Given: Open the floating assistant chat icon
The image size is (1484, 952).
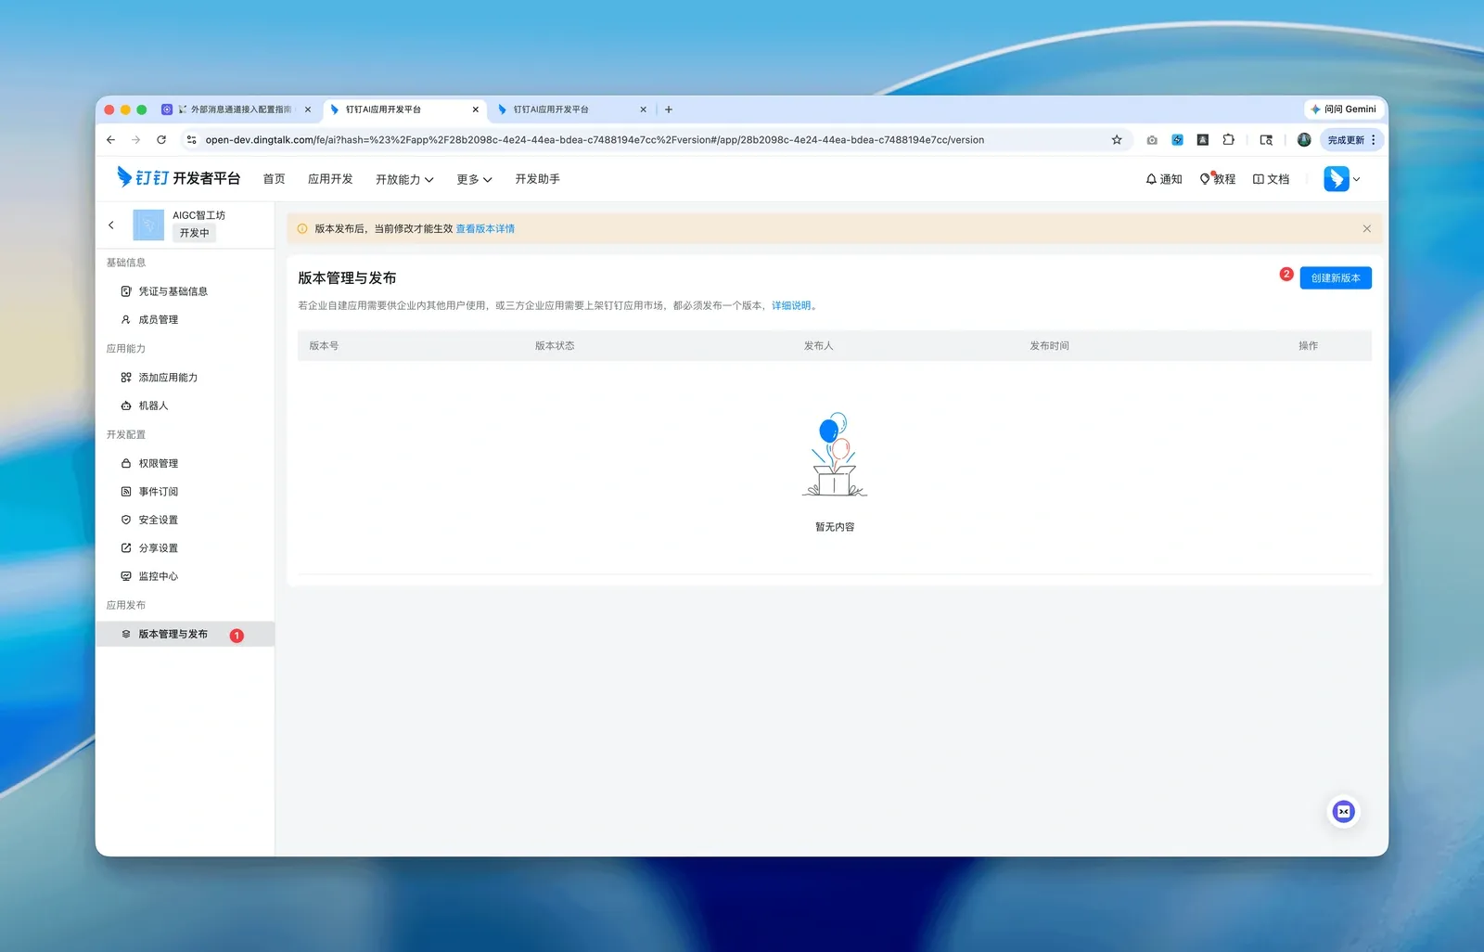Looking at the screenshot, I should 1343,812.
